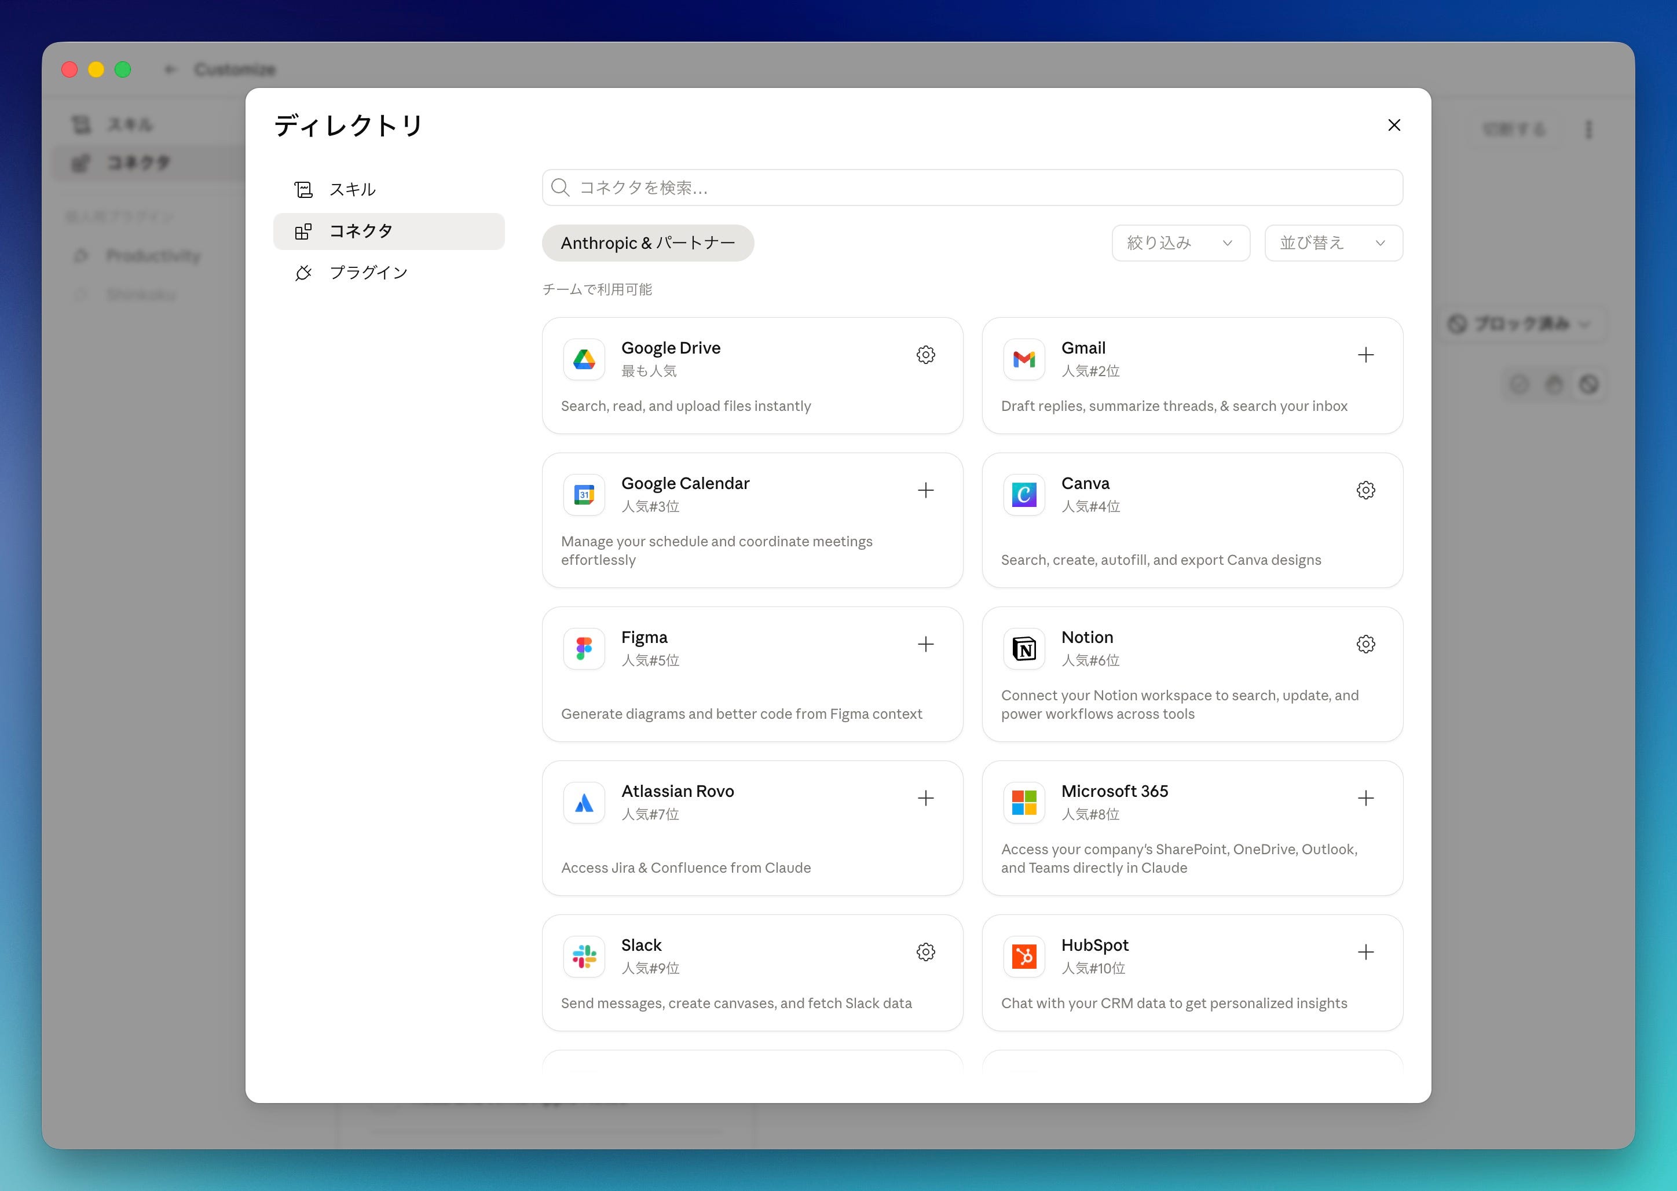Open the 並び替え sort dropdown
Viewport: 1677px width, 1191px height.
pos(1333,244)
